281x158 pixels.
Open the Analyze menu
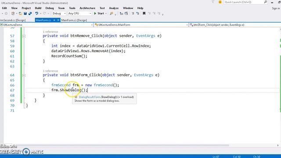(x=114, y=8)
